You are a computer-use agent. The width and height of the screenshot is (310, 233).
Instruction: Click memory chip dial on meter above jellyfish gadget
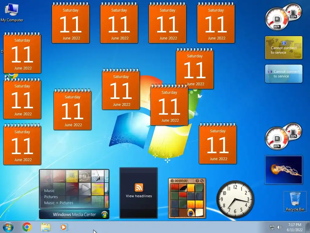point(294,132)
